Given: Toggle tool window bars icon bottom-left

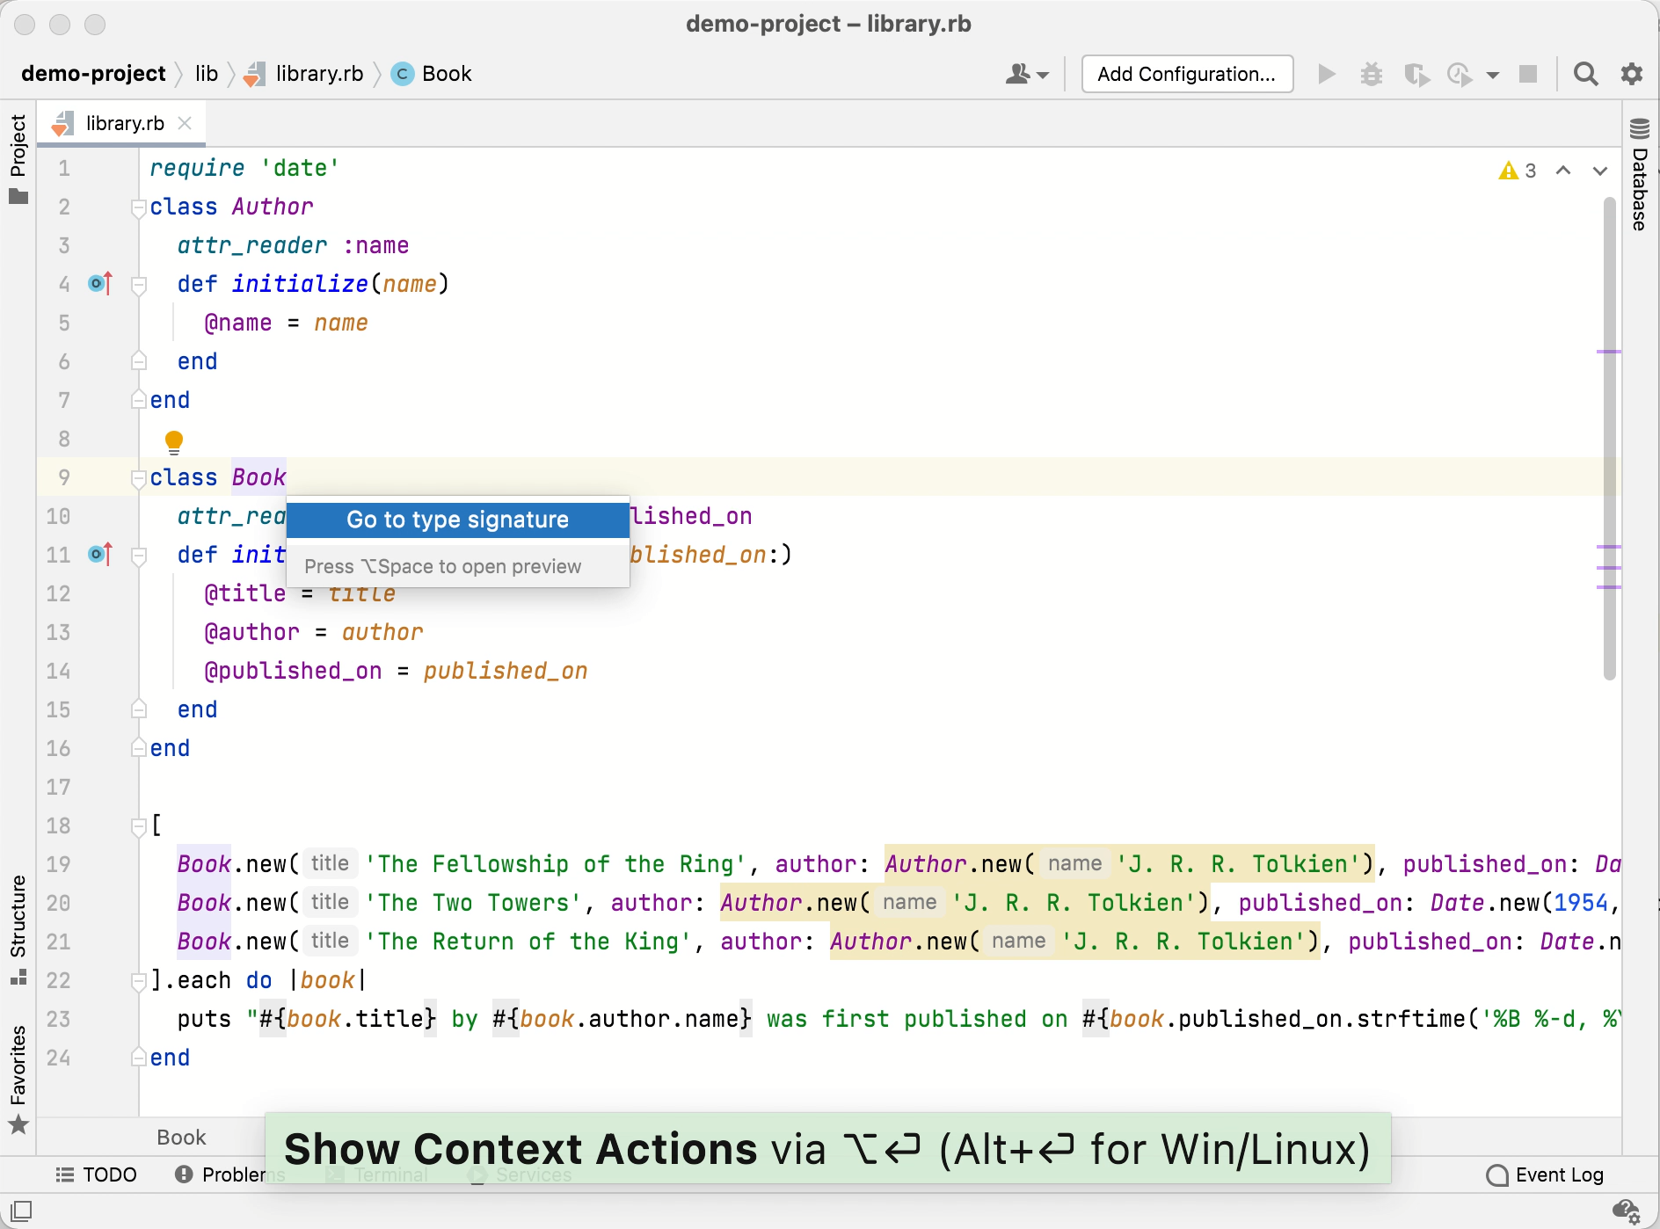Looking at the screenshot, I should pyautogui.click(x=21, y=1211).
